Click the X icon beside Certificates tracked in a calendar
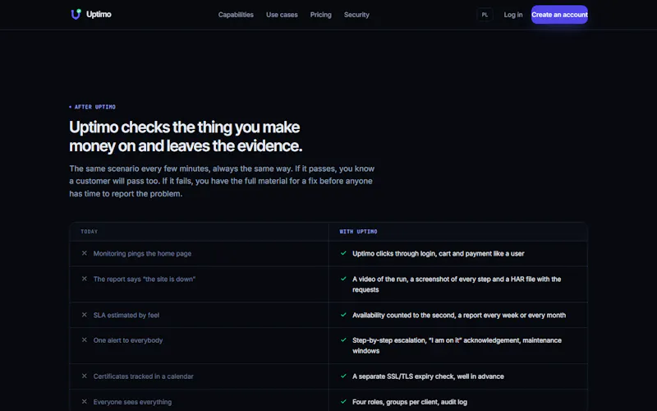The width and height of the screenshot is (657, 411). click(x=85, y=376)
